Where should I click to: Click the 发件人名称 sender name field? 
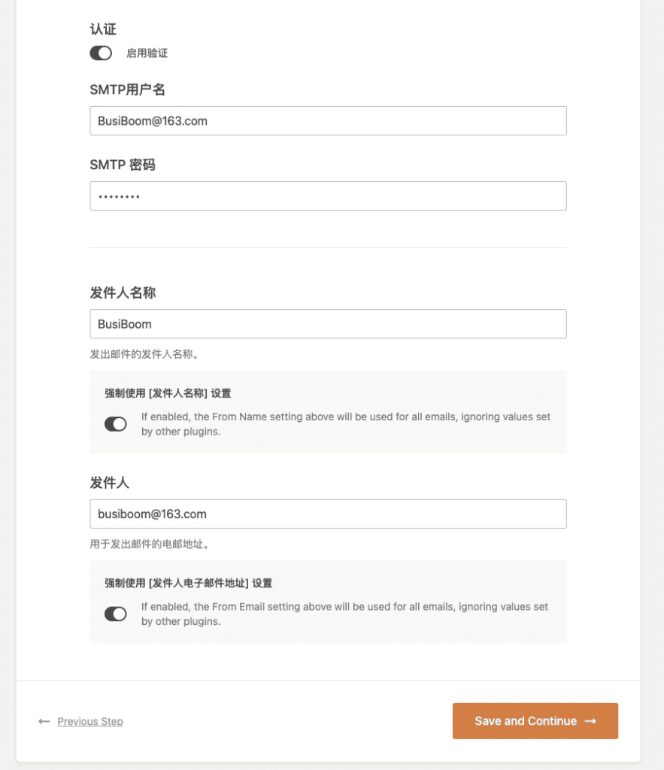point(328,323)
